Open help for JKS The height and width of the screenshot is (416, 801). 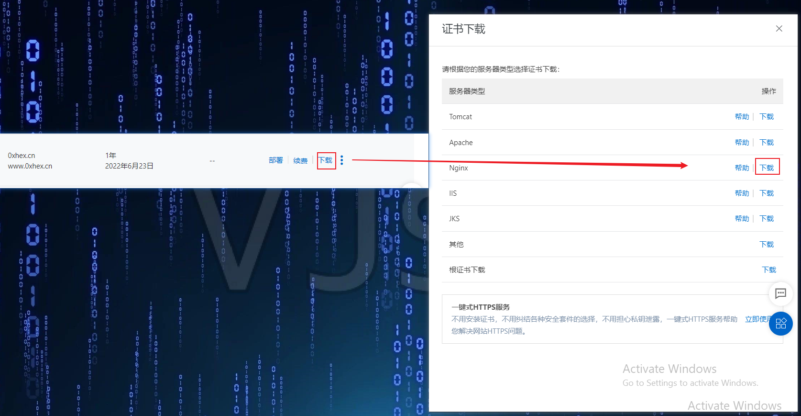[742, 219]
